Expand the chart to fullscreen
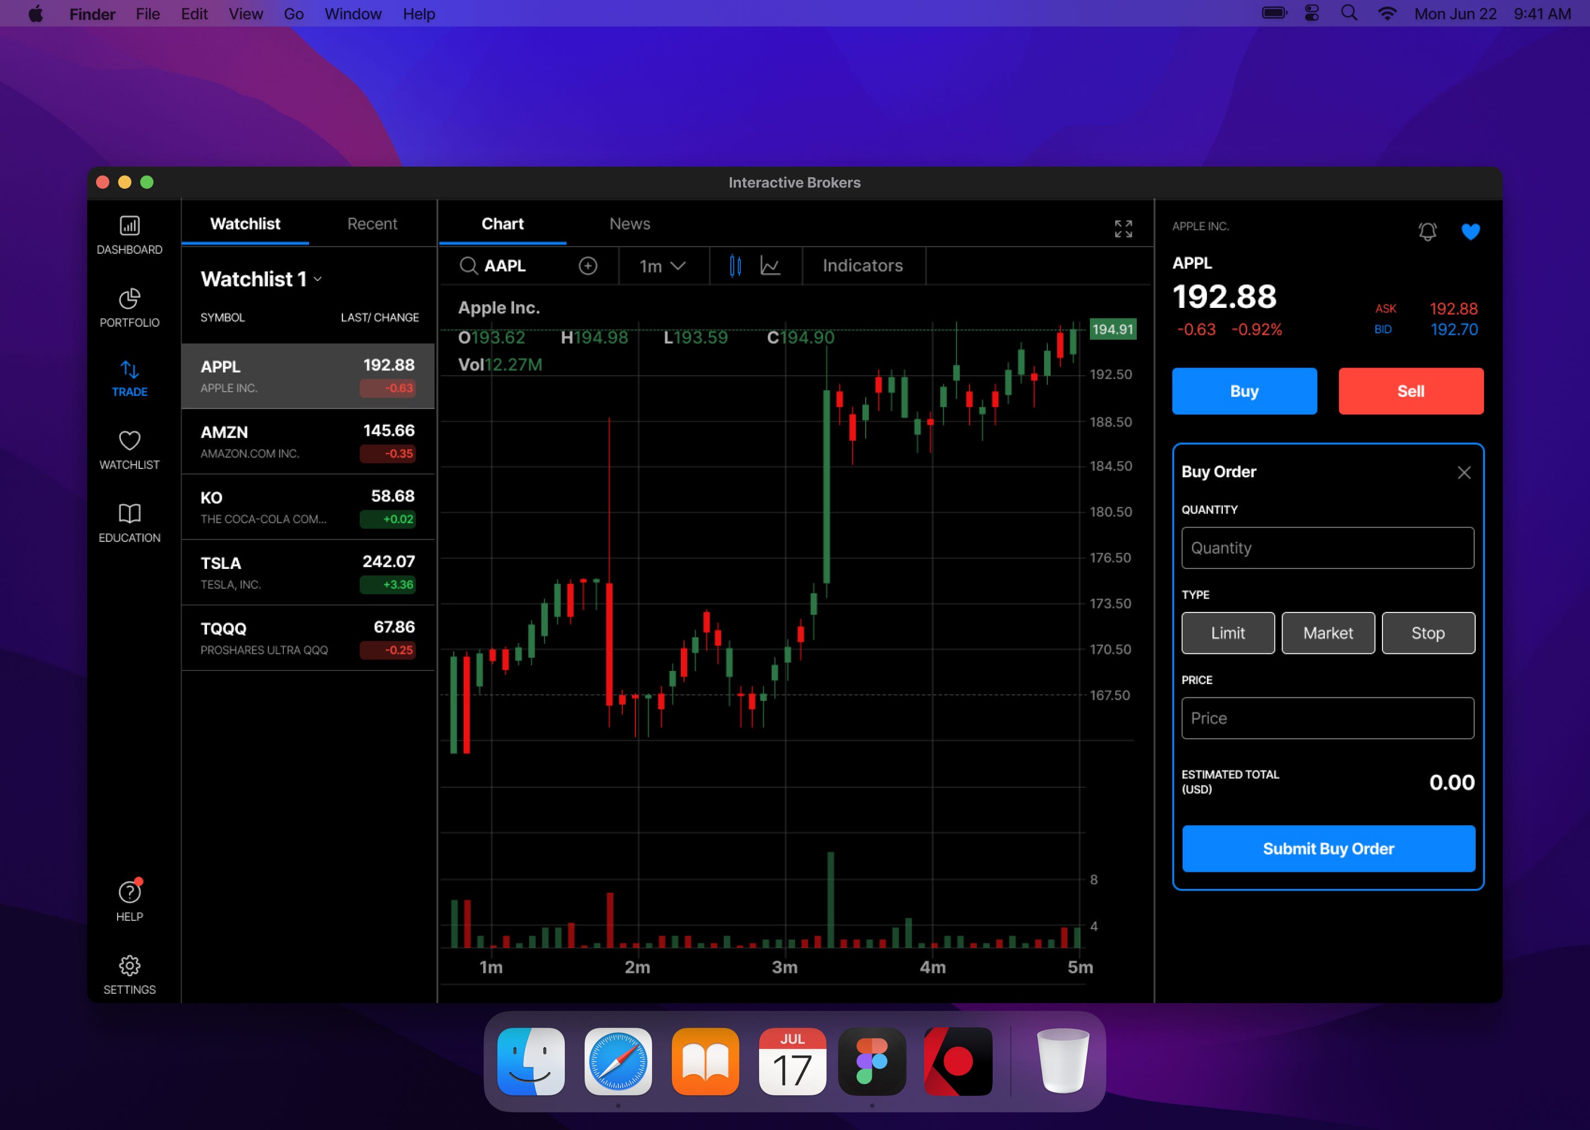Screen dimensions: 1590x1130 tap(1122, 227)
